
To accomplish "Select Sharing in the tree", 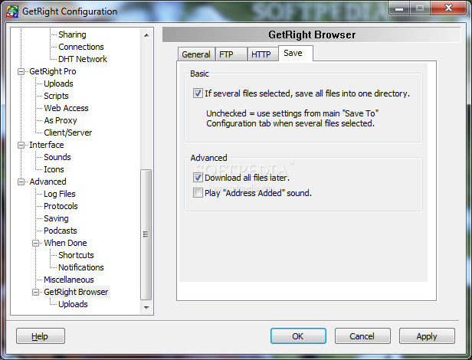I will click(72, 34).
